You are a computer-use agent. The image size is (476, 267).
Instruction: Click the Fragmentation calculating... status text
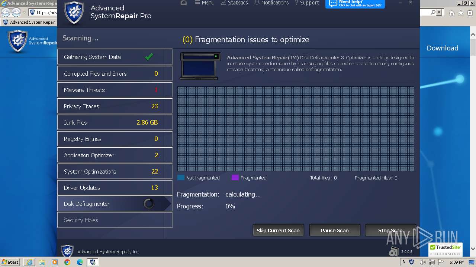243,194
